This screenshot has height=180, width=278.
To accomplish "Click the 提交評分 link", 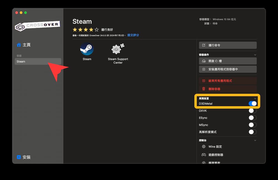I will [133, 35].
